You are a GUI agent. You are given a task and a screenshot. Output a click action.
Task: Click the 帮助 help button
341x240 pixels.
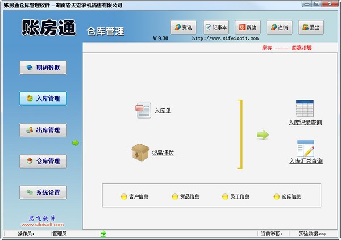247,27
